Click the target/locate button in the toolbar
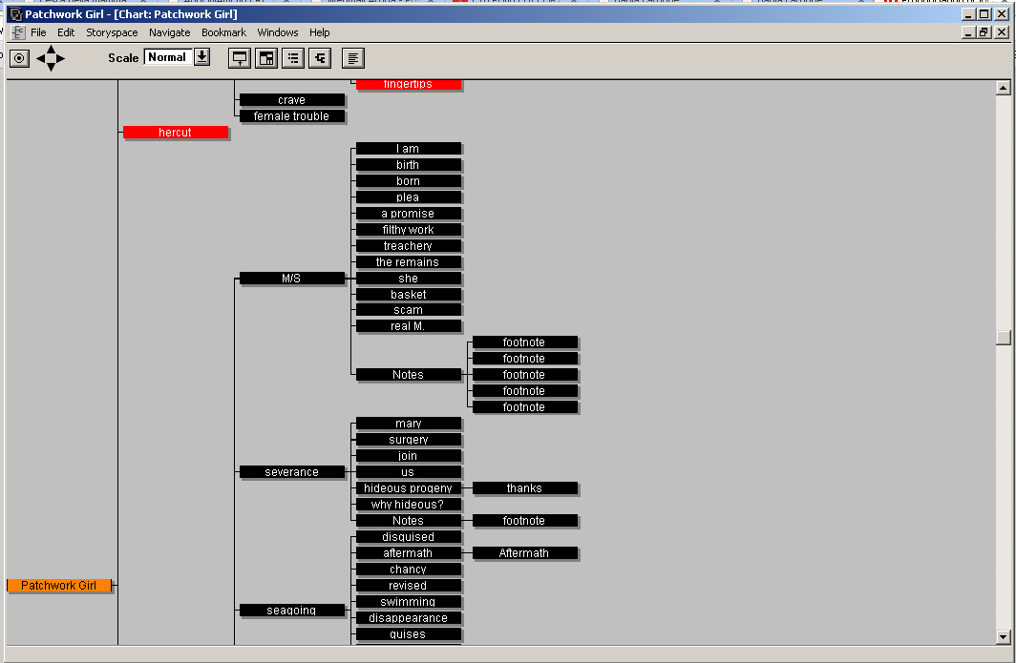Image resolution: width=1016 pixels, height=663 pixels. pyautogui.click(x=19, y=58)
